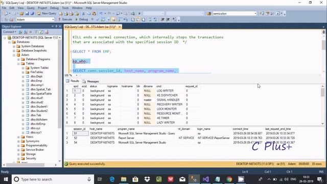Click the Debug button in SQL toolbar
This screenshot has height=184, width=327.
click(x=82, y=19)
